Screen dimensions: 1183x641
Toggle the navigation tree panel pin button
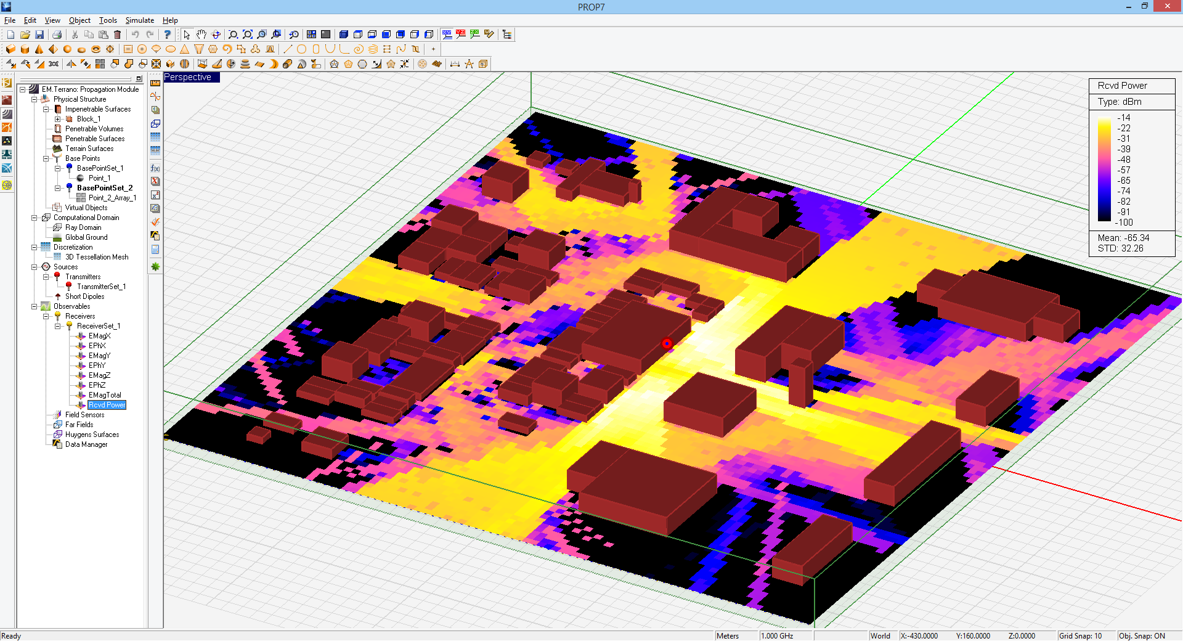click(x=139, y=79)
